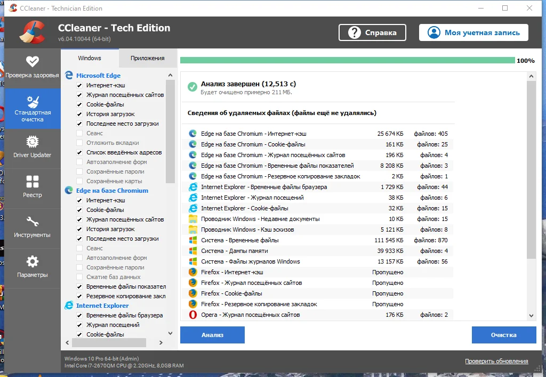
Task: Open the Инструменты (Tools) section
Action: pyautogui.click(x=33, y=228)
